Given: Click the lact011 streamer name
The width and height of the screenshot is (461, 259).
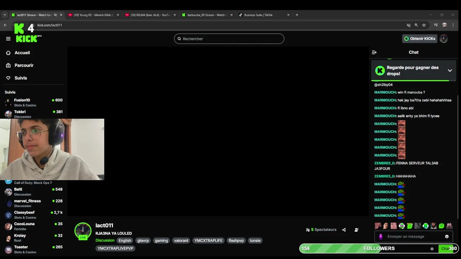Looking at the screenshot, I should [104, 225].
